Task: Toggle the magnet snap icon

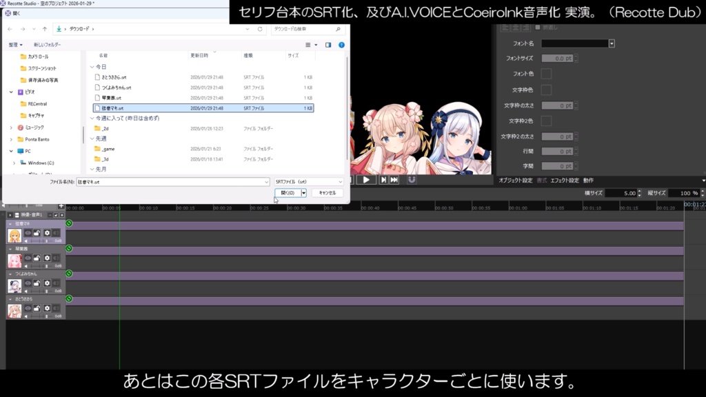Action: (412, 180)
